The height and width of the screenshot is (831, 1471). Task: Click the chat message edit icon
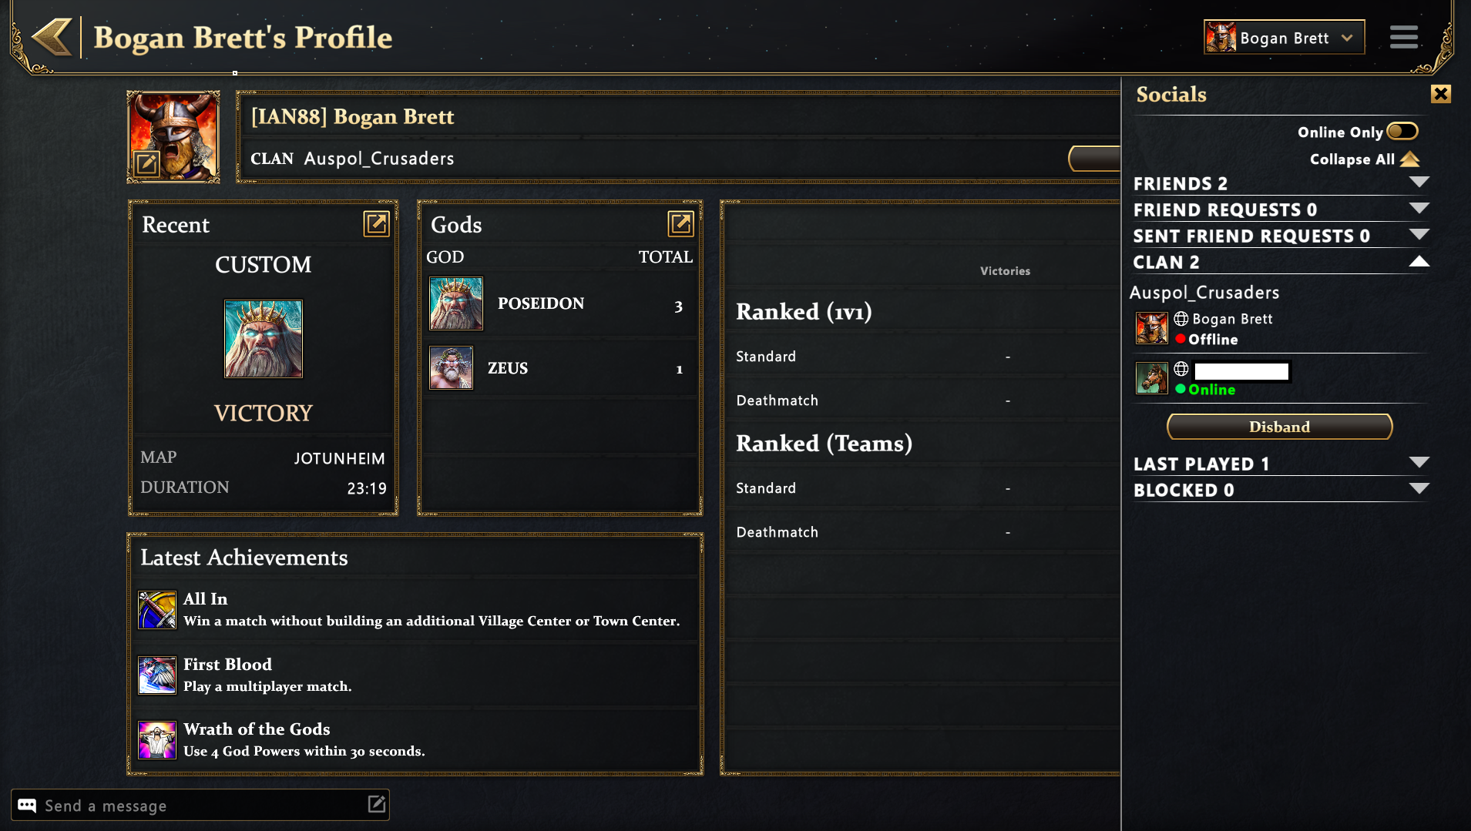[x=376, y=805]
